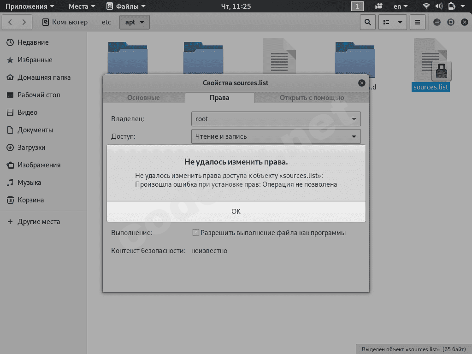The width and height of the screenshot is (472, 354).
Task: Open the "Приложения" menu
Action: [29, 6]
